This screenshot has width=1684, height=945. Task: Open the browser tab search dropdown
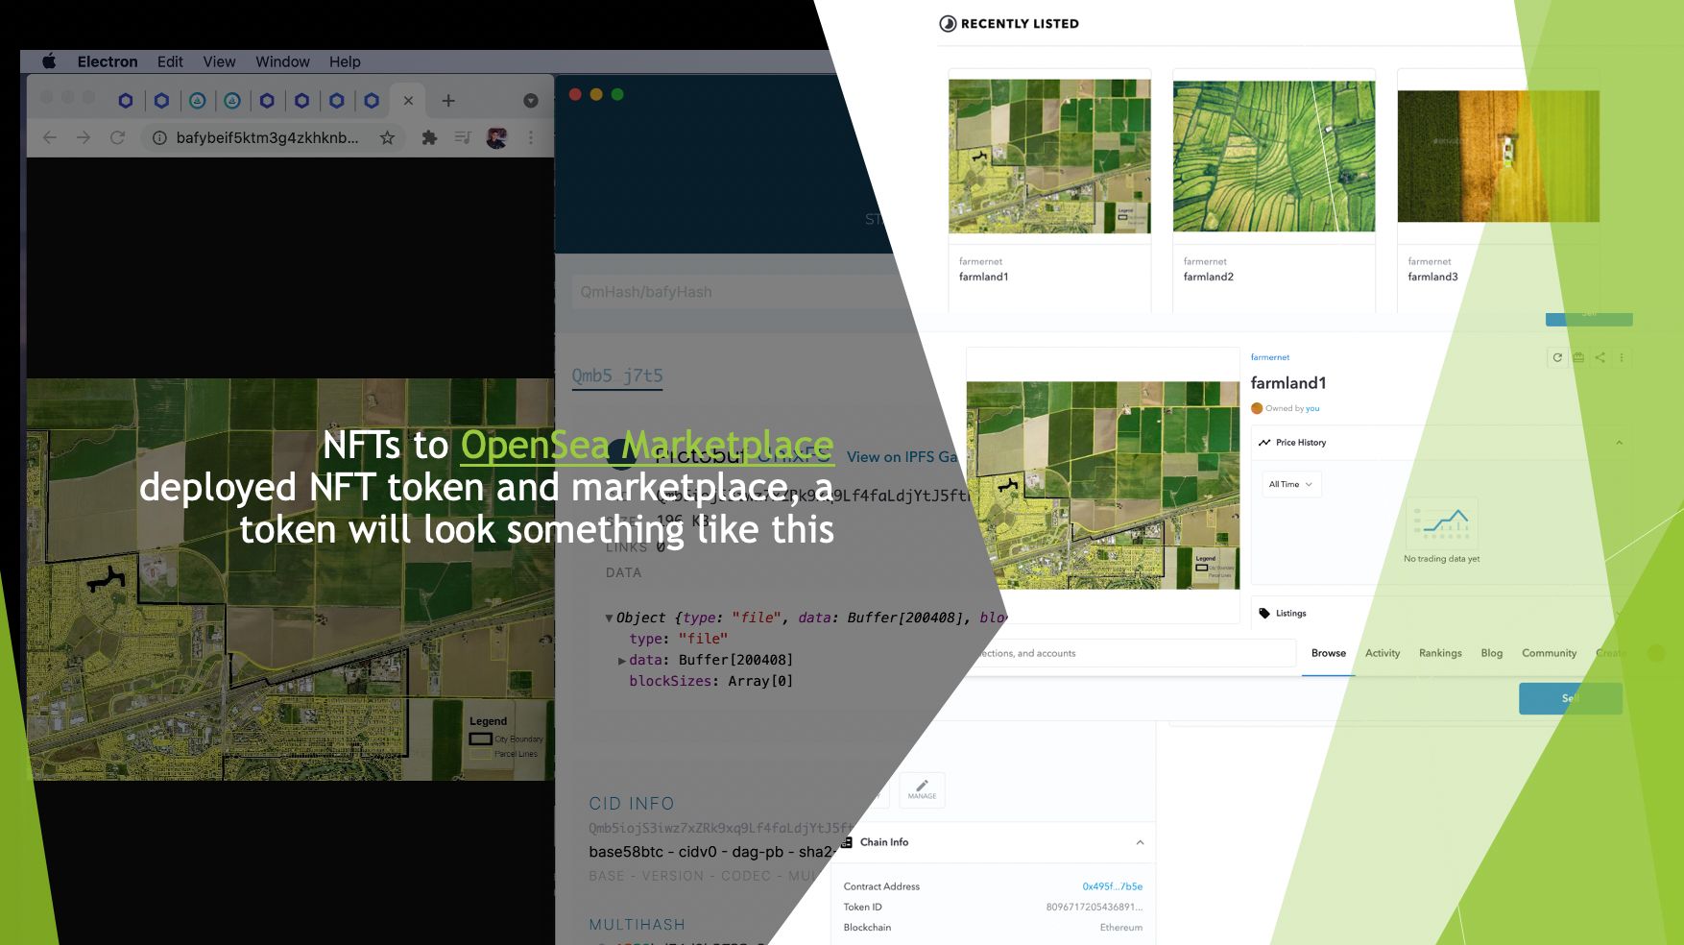point(530,101)
